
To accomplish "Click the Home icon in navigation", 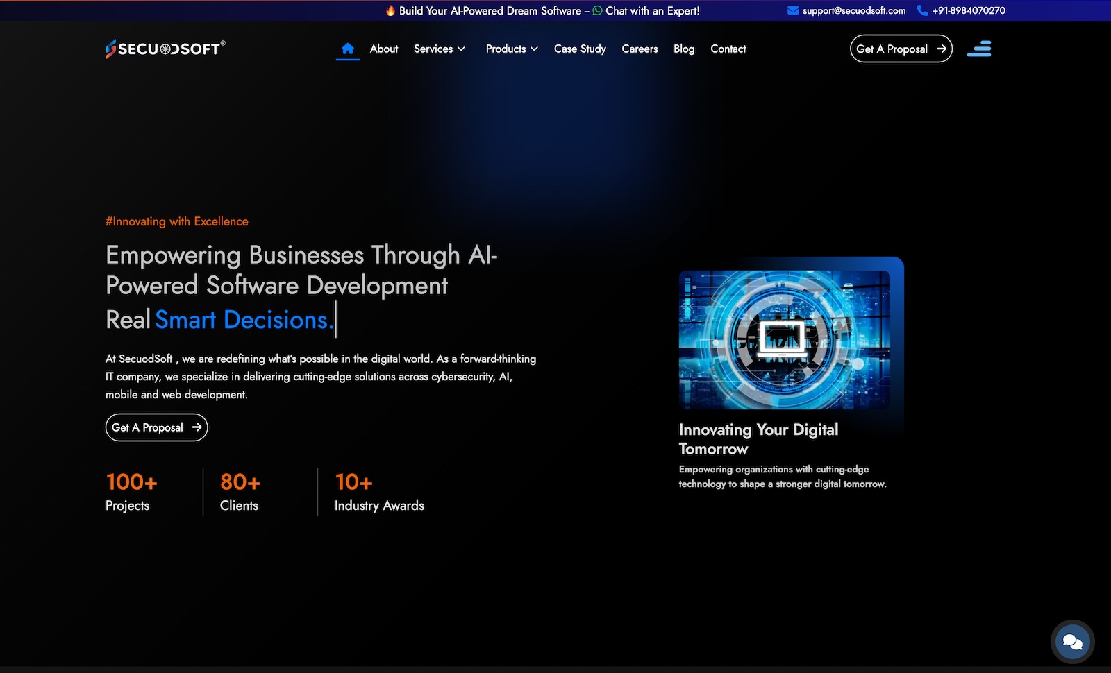I will coord(348,49).
